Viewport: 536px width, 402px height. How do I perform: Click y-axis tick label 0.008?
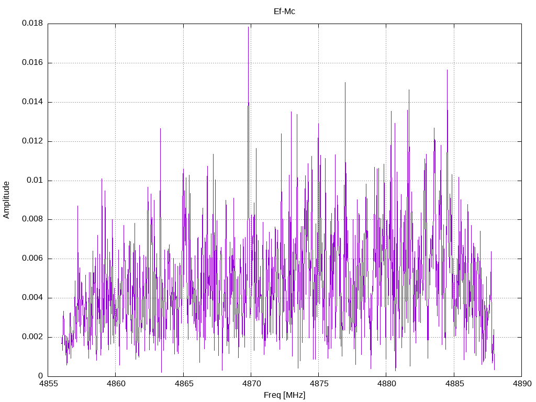pos(32,219)
